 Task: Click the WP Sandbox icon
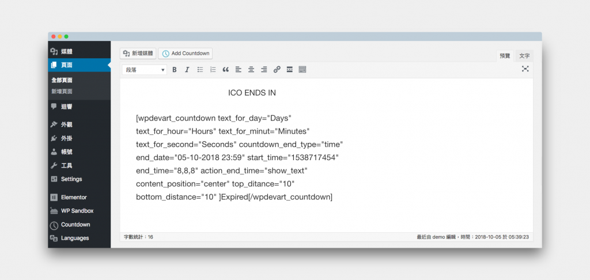54,211
